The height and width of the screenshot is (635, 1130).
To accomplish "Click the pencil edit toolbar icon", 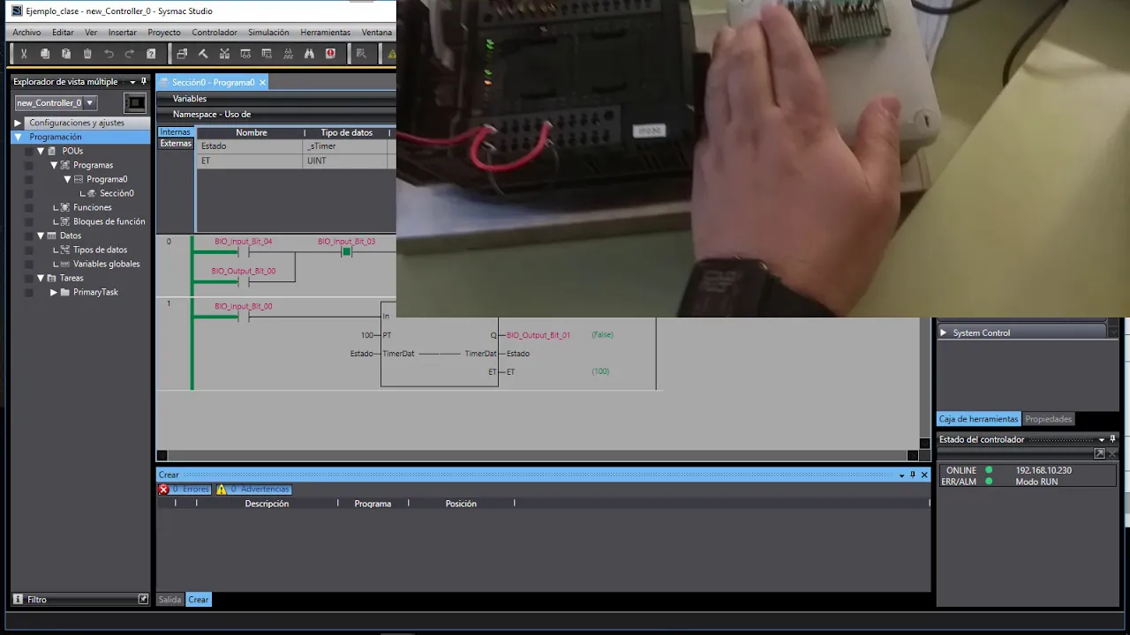I will (x=361, y=54).
